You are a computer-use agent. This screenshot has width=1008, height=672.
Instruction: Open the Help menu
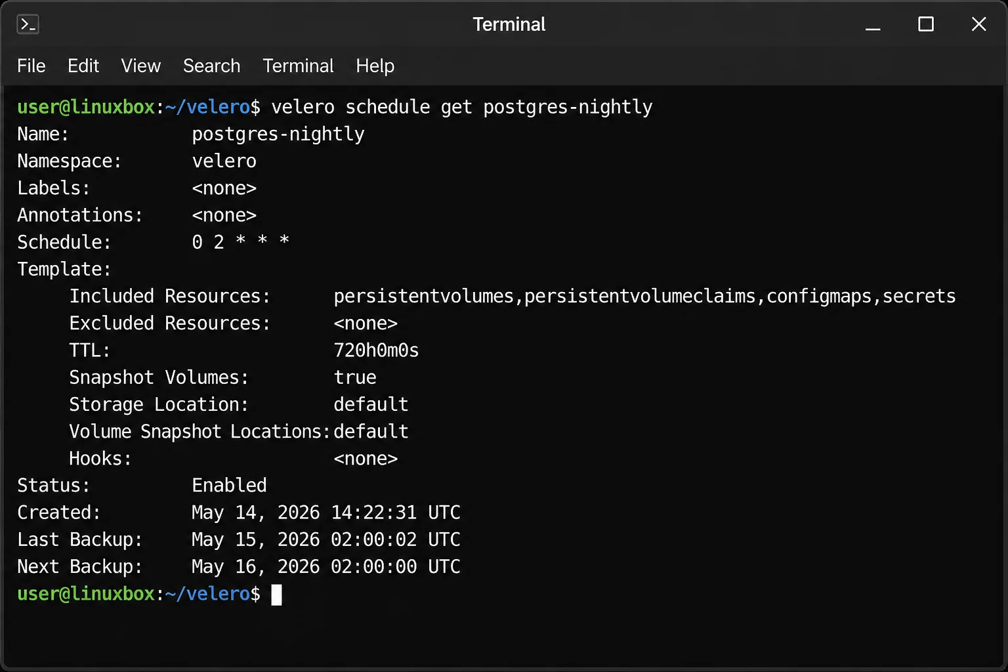point(375,66)
